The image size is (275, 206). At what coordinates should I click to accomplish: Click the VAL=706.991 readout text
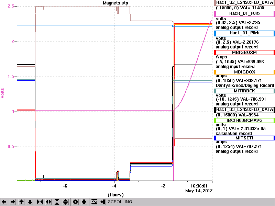(253, 99)
